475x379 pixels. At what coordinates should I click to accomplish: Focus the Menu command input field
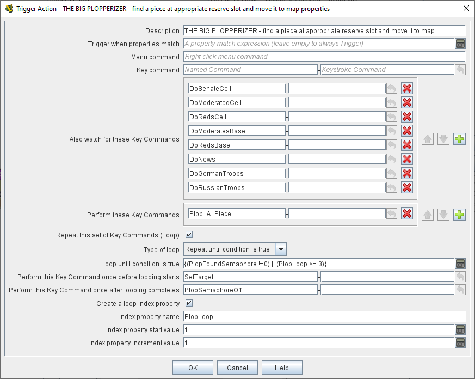coord(324,57)
